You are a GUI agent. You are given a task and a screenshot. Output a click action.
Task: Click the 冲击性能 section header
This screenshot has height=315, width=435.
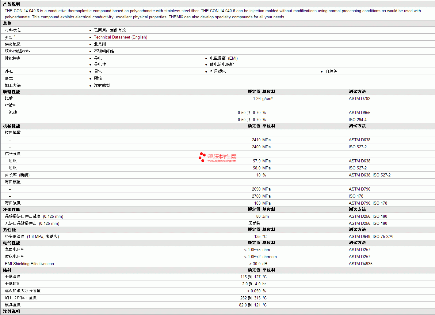pos(11,209)
